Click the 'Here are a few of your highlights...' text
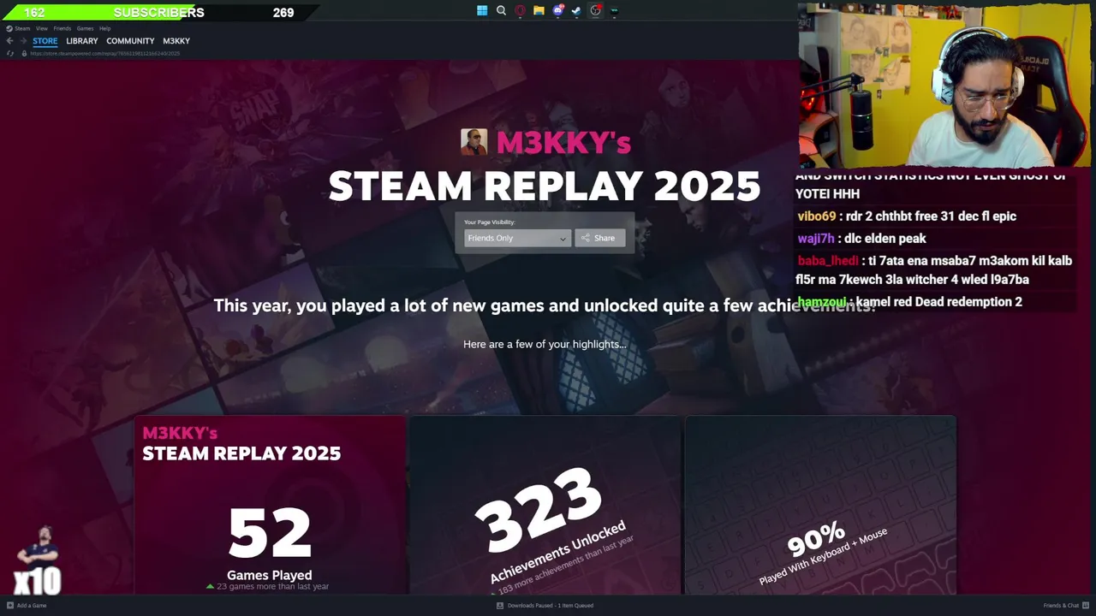 point(545,344)
